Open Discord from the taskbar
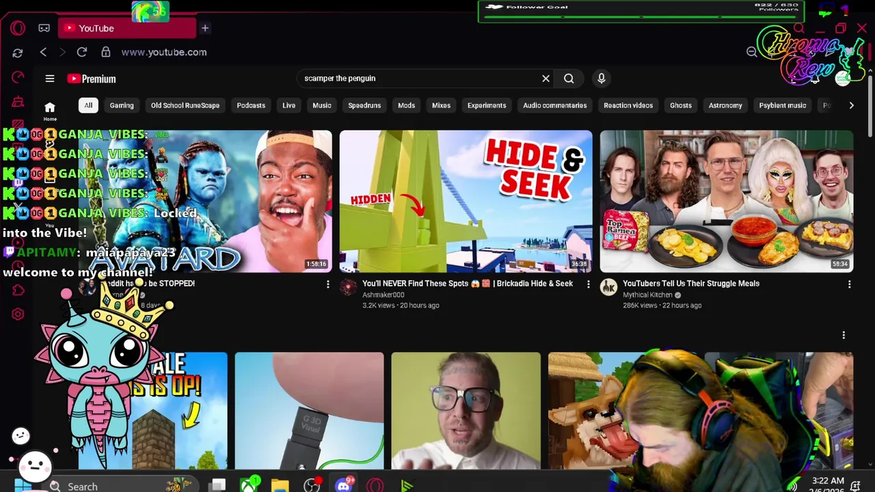This screenshot has height=492, width=875. pos(343,486)
